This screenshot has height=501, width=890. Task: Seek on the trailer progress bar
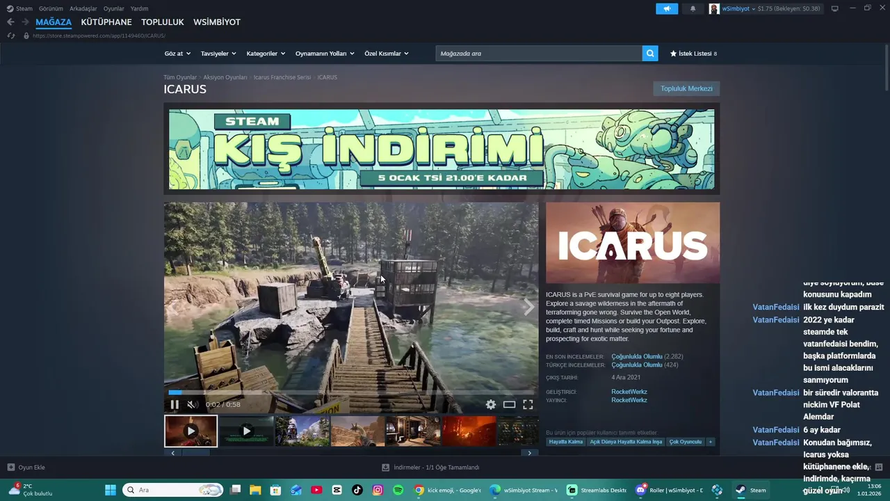(351, 392)
